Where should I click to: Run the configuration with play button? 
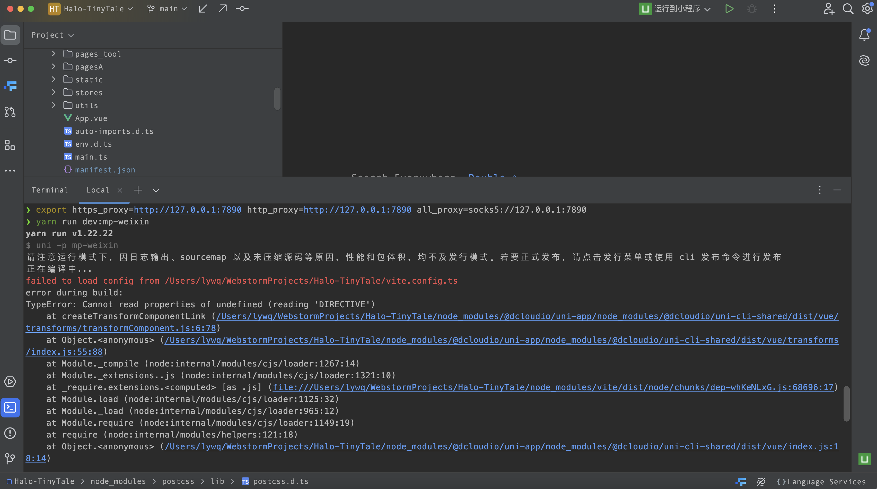pyautogui.click(x=729, y=8)
